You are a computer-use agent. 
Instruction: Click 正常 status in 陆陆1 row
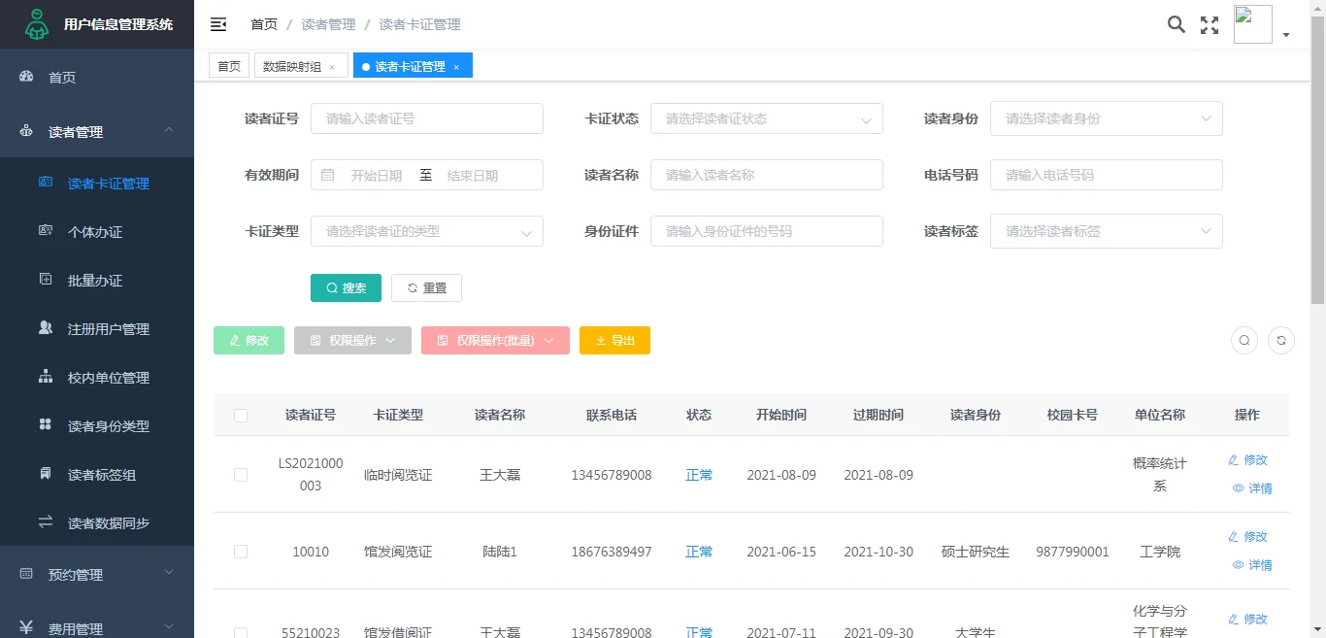coord(699,552)
